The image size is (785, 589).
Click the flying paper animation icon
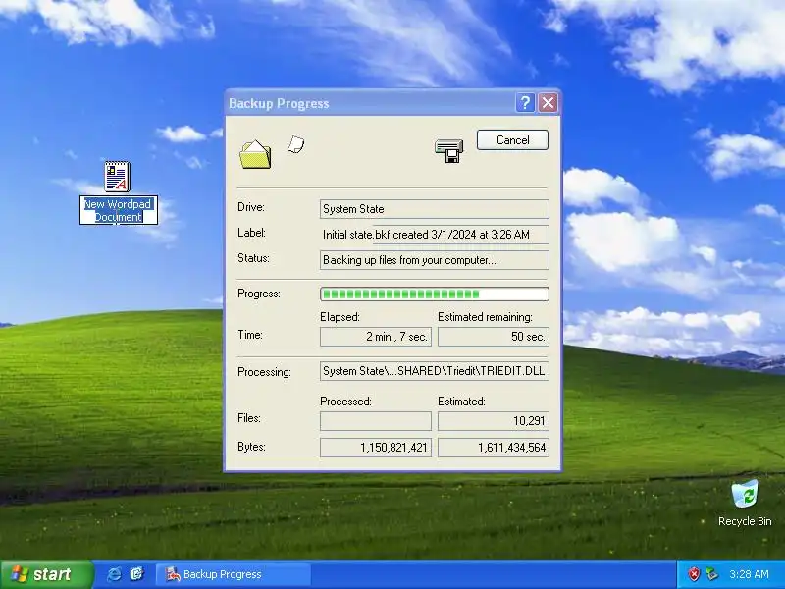click(x=295, y=144)
